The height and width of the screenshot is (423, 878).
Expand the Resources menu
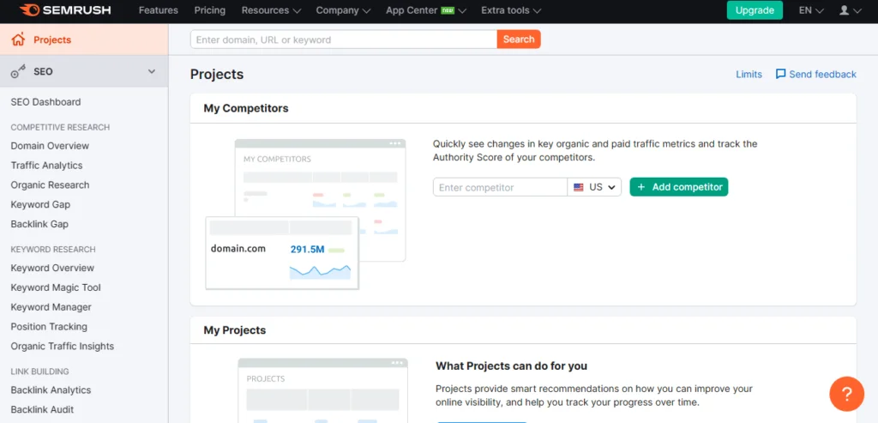(271, 10)
